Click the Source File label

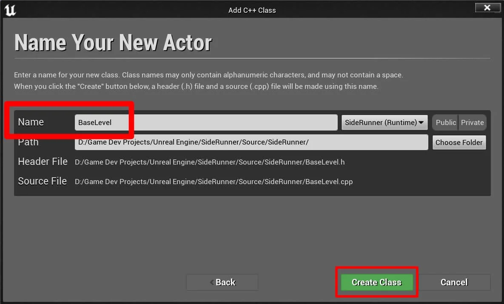[x=42, y=181]
